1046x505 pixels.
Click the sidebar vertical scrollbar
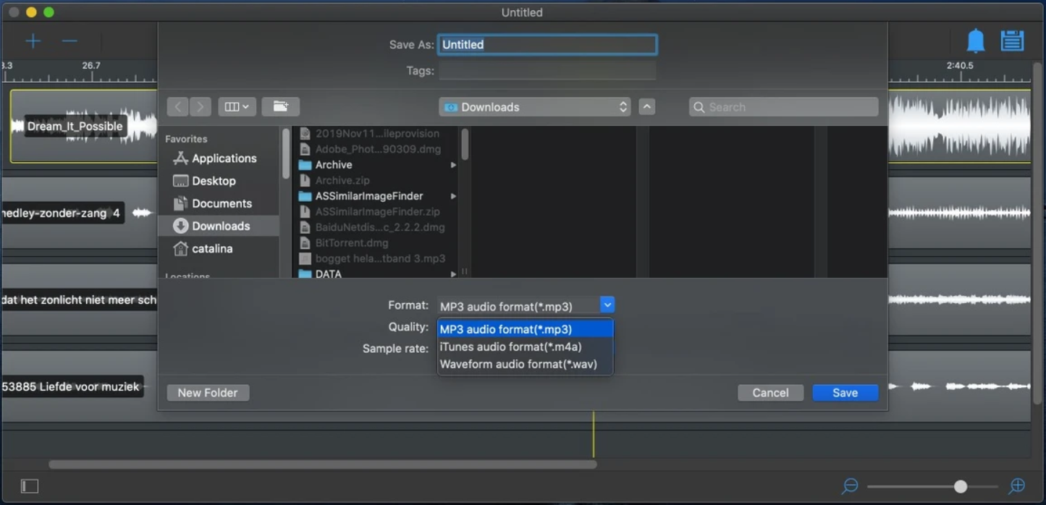286,153
